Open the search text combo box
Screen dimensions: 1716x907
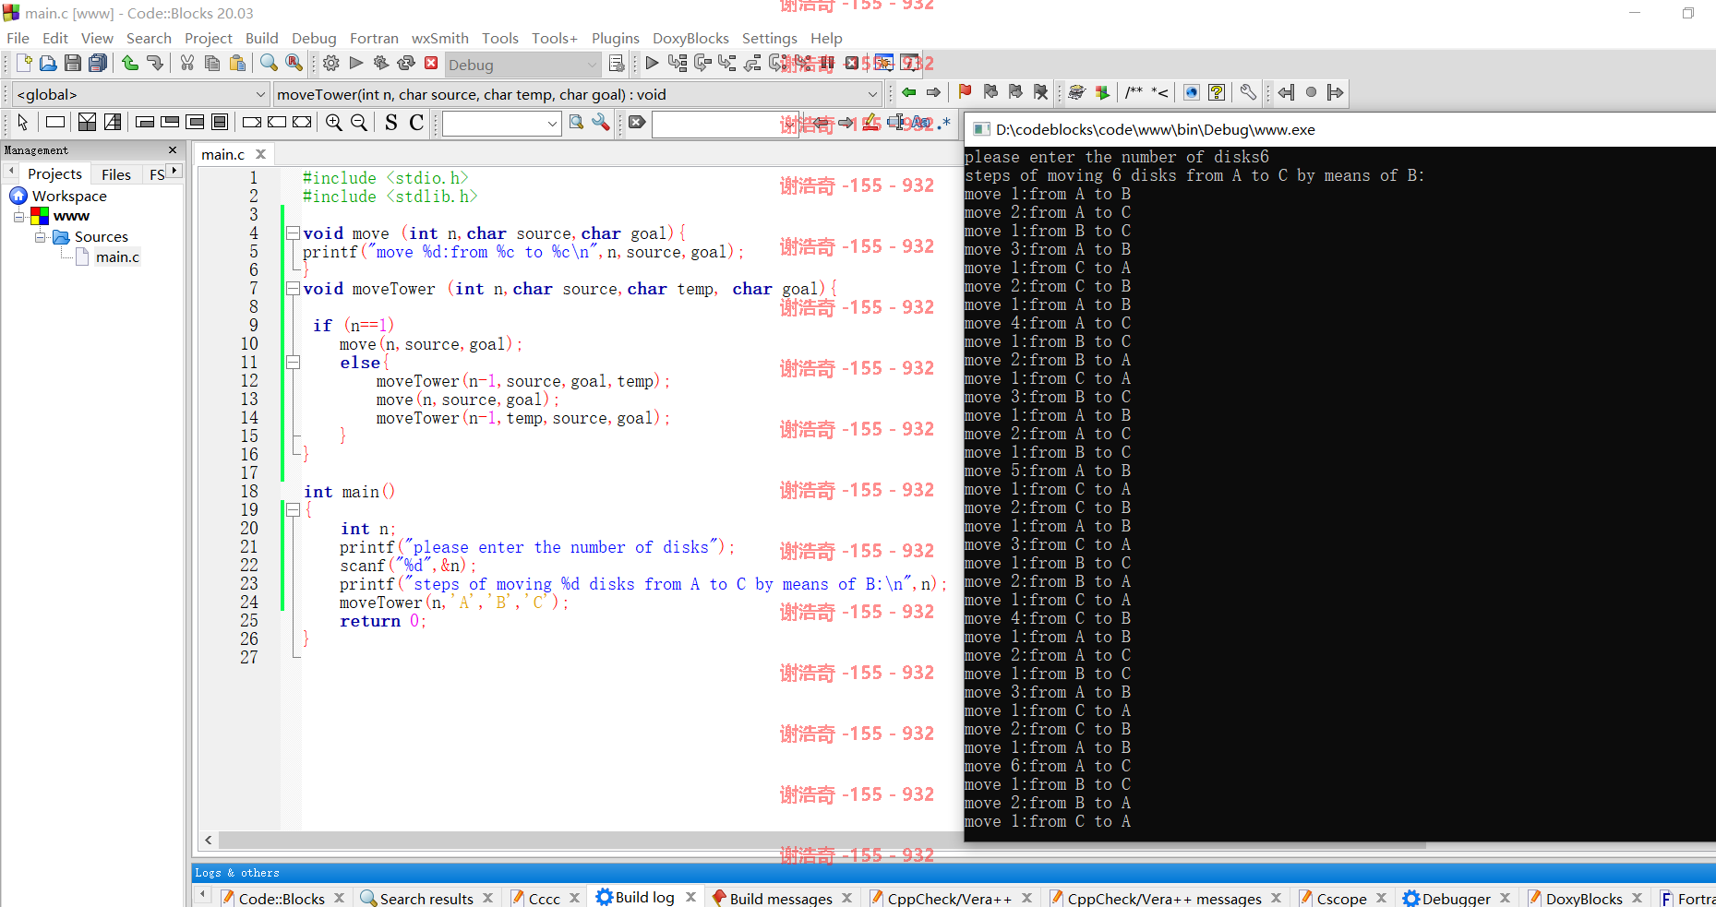[502, 123]
